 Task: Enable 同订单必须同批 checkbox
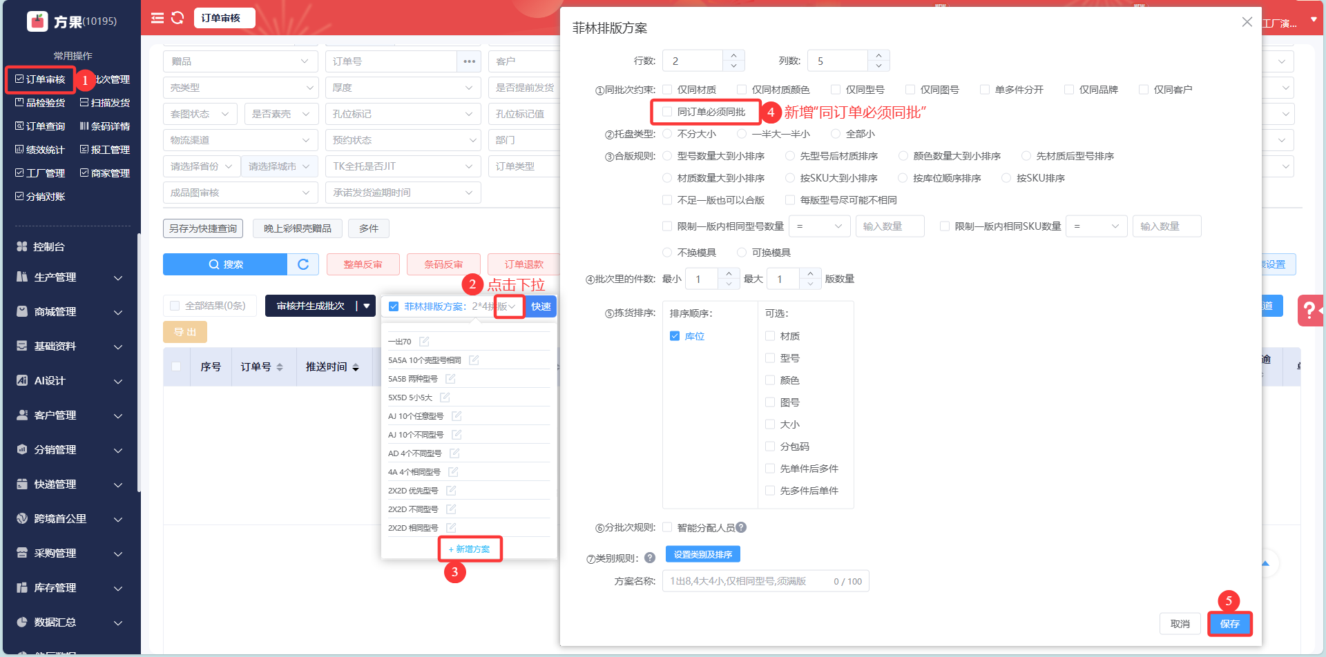667,112
